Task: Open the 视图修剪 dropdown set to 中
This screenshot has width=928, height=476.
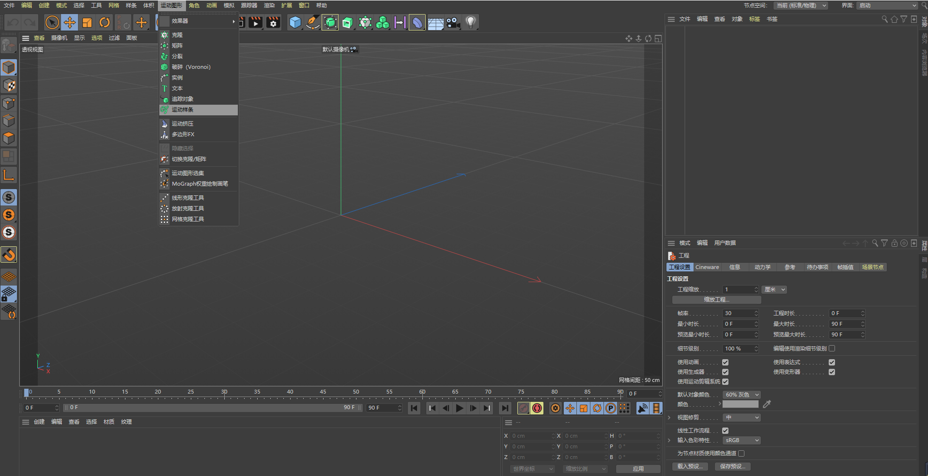Action: [742, 417]
